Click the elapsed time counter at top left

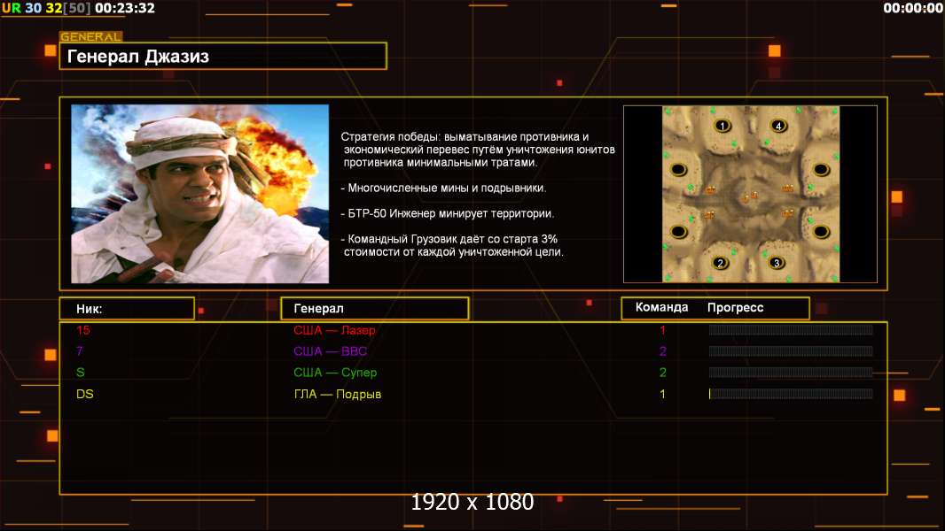click(x=125, y=9)
